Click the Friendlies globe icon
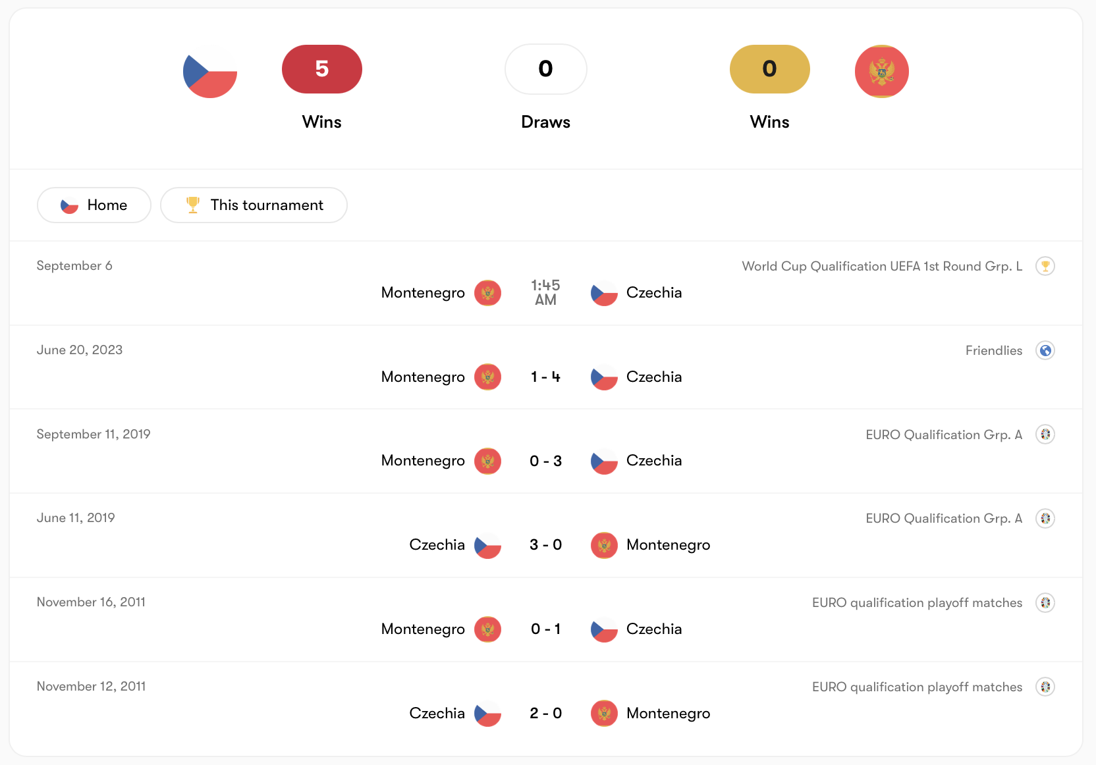This screenshot has width=1096, height=765. 1045,350
